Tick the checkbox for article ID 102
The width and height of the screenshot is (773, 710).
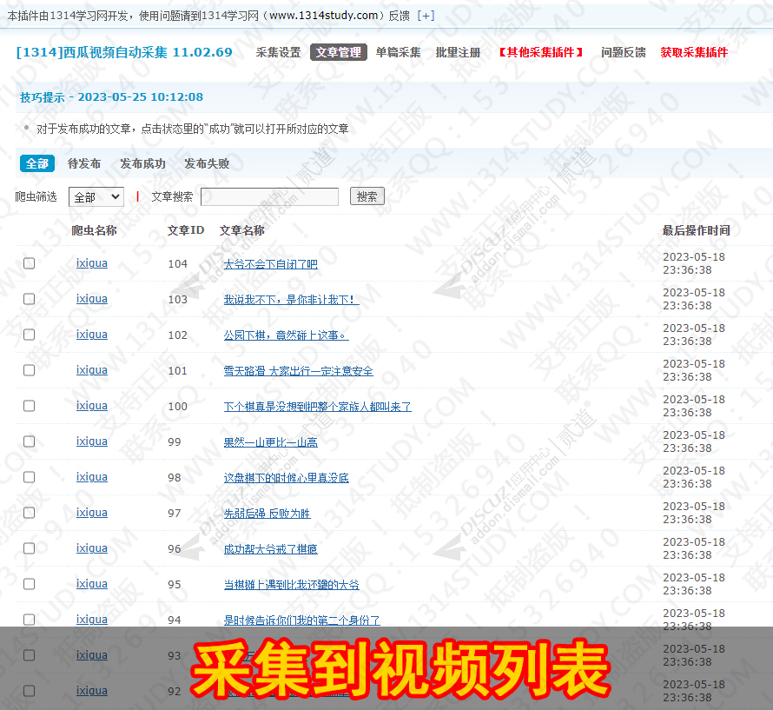coord(29,335)
